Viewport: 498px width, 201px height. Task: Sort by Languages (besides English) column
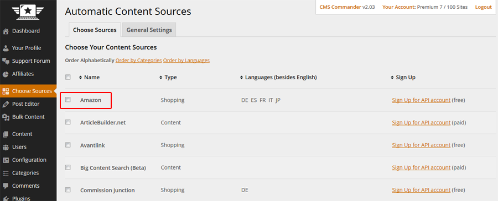click(278, 78)
